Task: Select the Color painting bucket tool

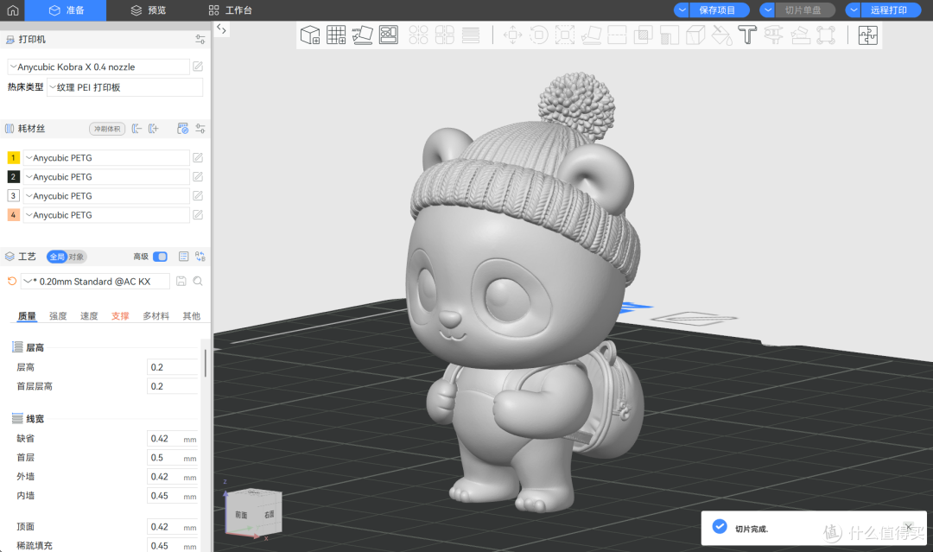Action: click(721, 35)
